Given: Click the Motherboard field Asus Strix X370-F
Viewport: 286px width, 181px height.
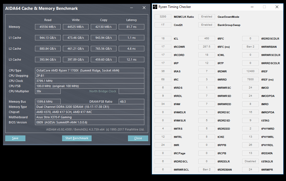Looking at the screenshot, I should (90, 117).
